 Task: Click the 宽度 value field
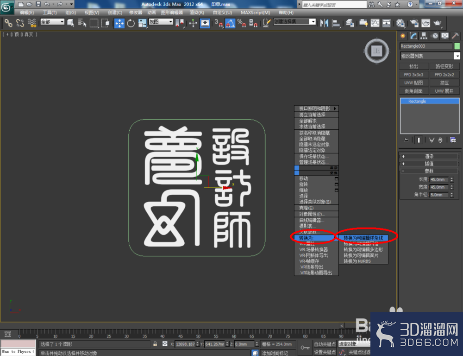439,187
